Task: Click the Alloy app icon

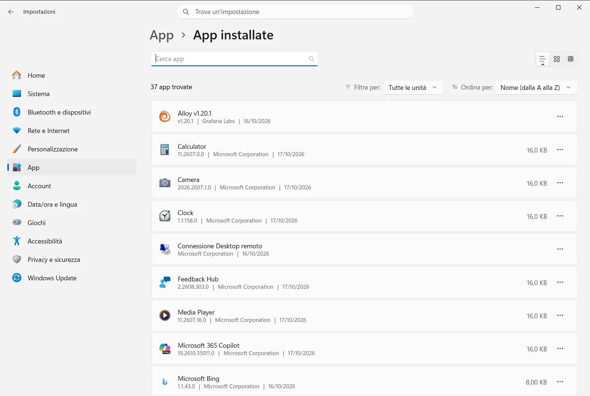Action: [x=165, y=116]
